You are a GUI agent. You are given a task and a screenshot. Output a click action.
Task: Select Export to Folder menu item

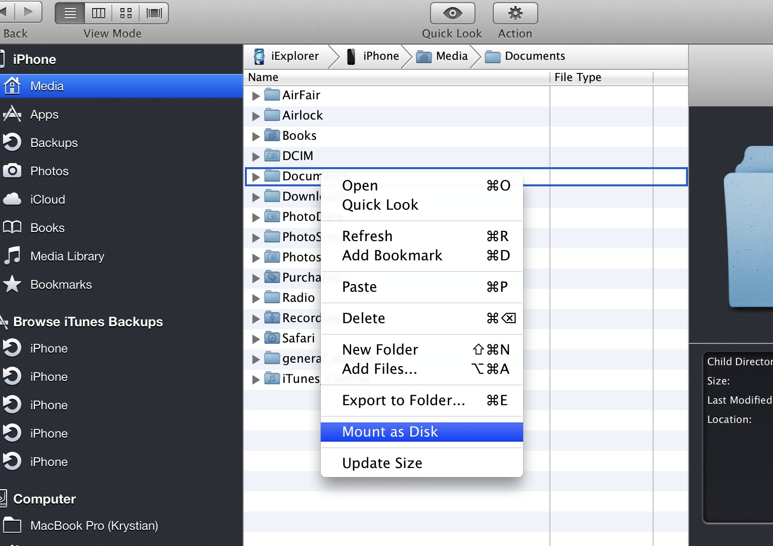click(403, 400)
